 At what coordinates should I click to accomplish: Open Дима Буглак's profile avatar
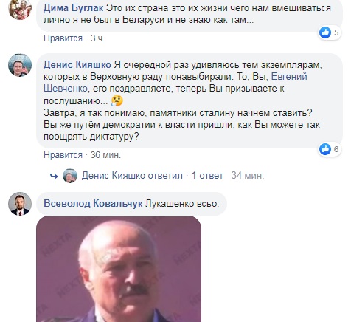click(x=20, y=8)
